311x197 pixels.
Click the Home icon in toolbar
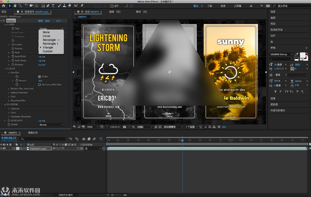click(4, 6)
